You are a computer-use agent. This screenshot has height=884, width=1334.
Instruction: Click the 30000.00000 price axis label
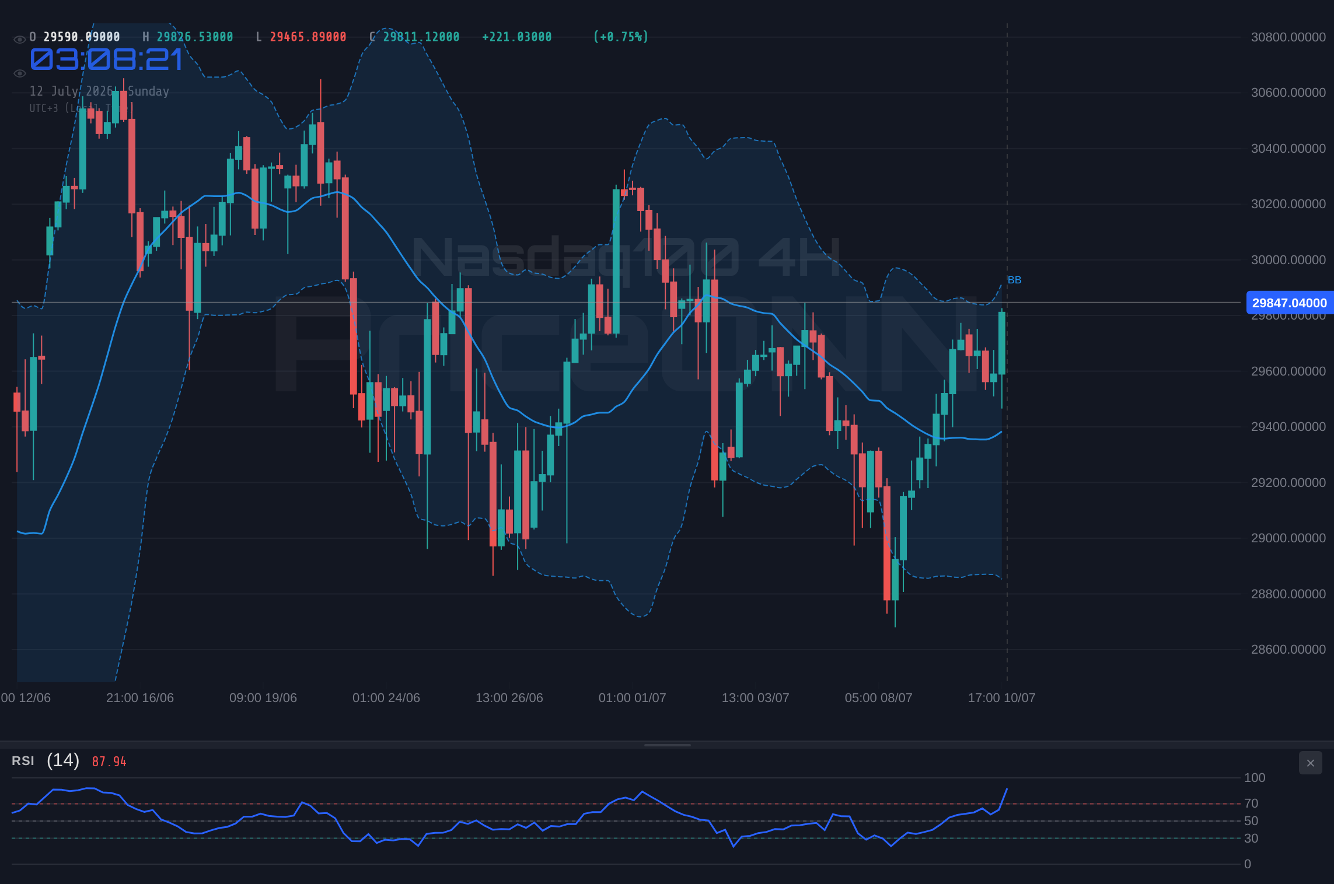pyautogui.click(x=1288, y=260)
